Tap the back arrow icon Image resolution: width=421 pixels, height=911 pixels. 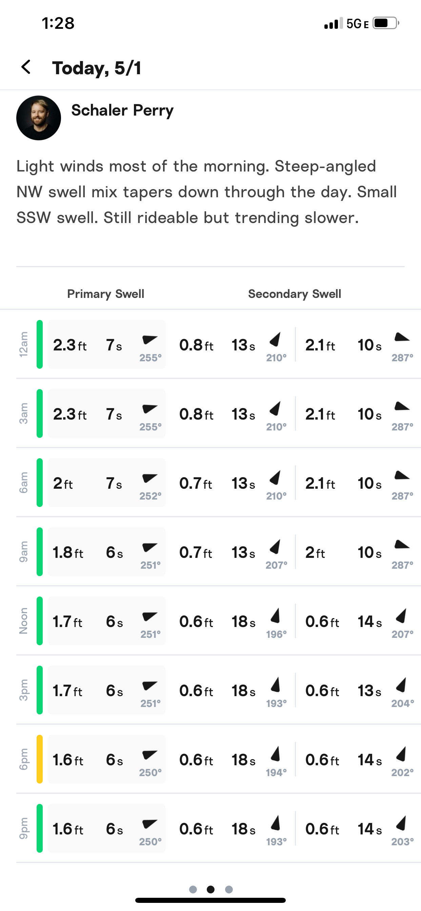(26, 67)
